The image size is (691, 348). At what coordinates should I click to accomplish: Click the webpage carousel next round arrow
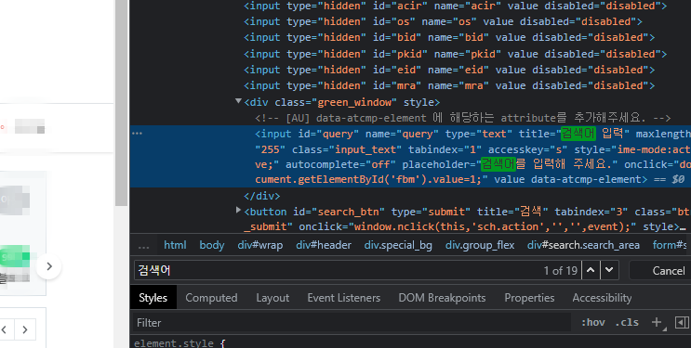[x=48, y=266]
